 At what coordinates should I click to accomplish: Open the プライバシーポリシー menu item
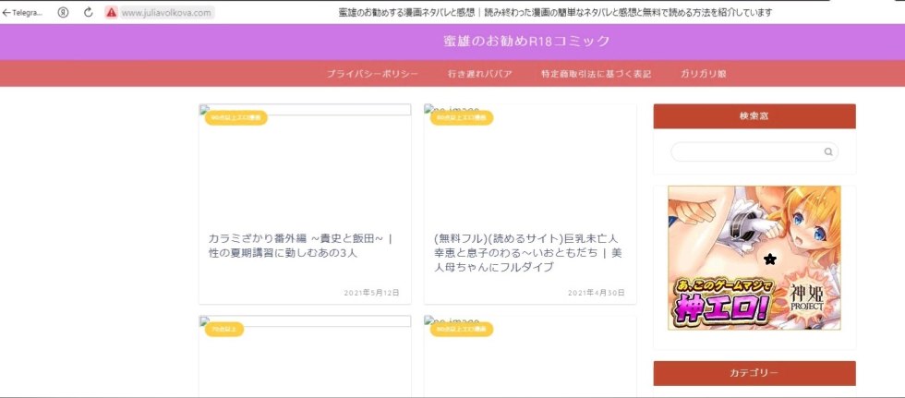point(373,74)
